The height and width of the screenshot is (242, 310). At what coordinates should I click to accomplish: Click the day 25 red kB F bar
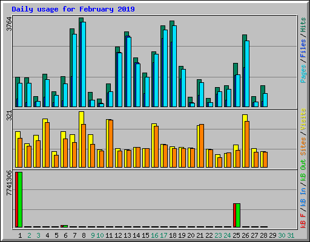[234, 215]
